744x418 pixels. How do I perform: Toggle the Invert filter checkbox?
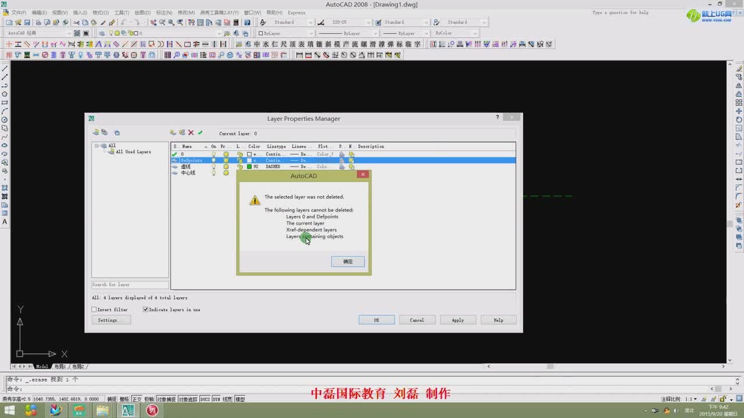point(94,309)
